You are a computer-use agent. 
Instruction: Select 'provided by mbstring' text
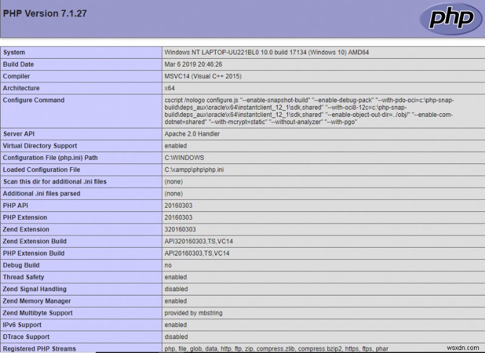click(x=191, y=313)
